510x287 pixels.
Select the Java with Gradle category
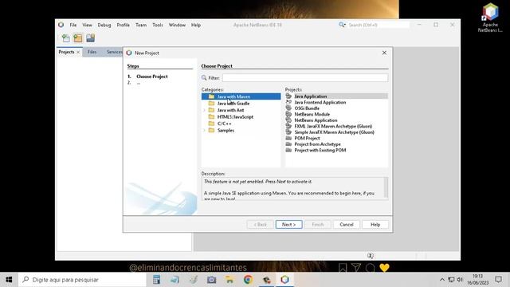(233, 104)
